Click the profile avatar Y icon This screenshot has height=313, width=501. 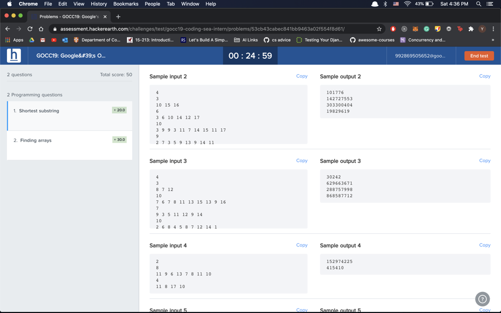482,29
